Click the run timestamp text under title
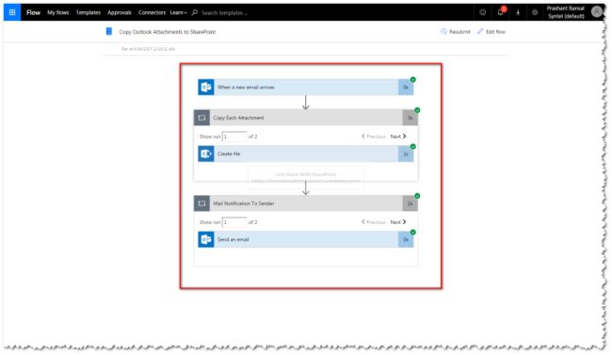Viewport: 612px width, 355px height. [x=148, y=49]
